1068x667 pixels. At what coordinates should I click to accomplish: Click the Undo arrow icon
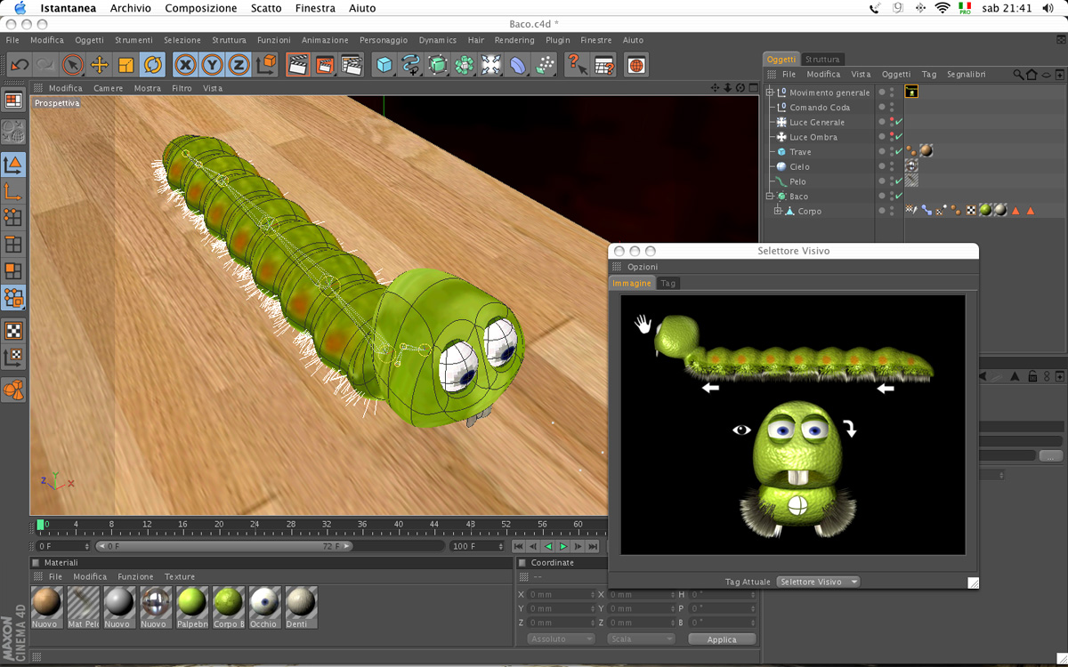tap(20, 64)
